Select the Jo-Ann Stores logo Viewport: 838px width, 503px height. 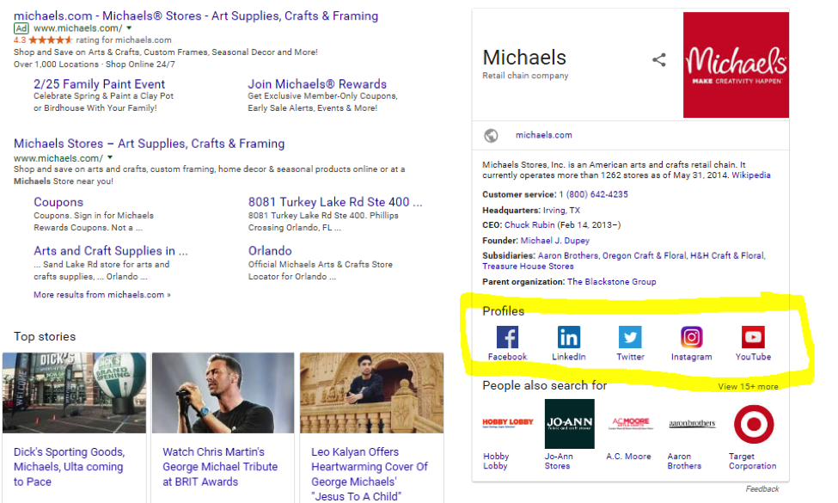(x=569, y=424)
